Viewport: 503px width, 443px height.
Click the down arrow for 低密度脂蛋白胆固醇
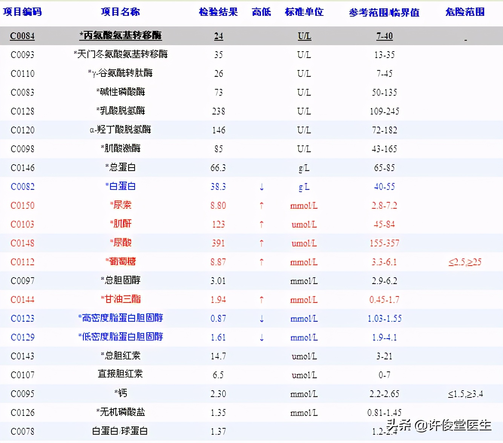click(261, 337)
